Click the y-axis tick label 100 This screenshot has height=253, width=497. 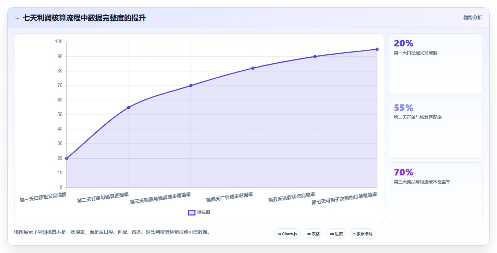tap(59, 42)
